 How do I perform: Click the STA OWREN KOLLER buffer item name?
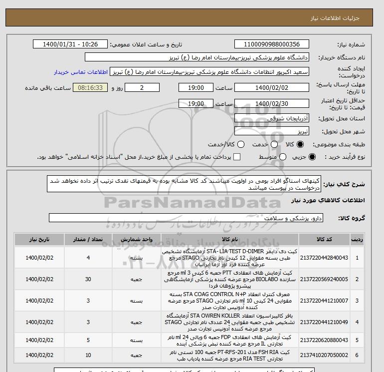click(230, 322)
